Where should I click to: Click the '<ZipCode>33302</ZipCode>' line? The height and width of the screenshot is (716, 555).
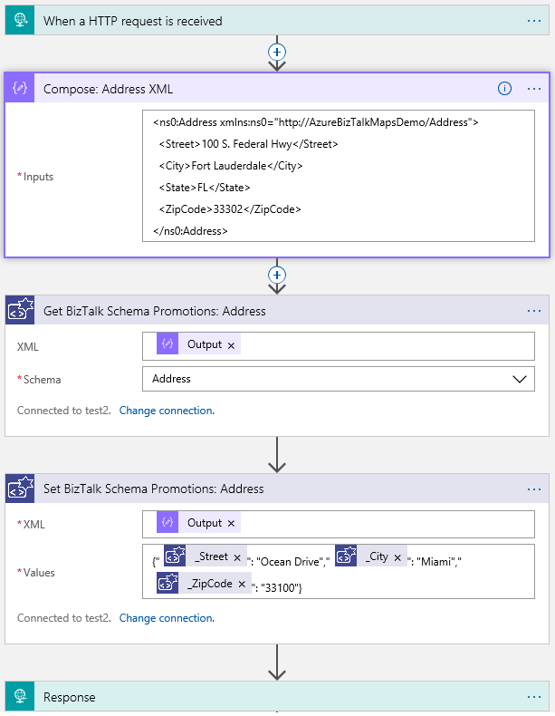pos(230,209)
